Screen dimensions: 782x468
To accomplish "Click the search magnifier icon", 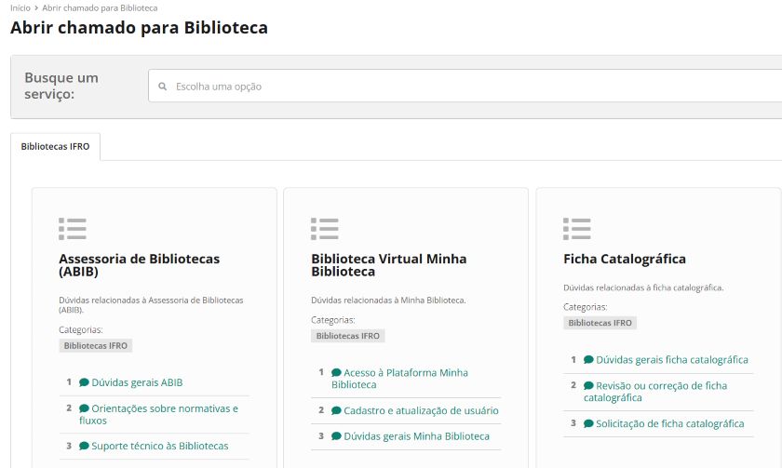I will coord(162,87).
